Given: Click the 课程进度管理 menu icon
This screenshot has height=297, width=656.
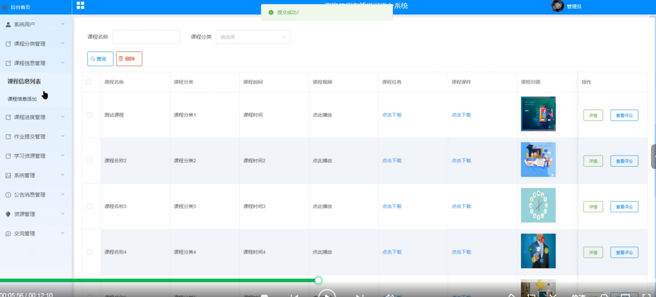Looking at the screenshot, I should 8,117.
